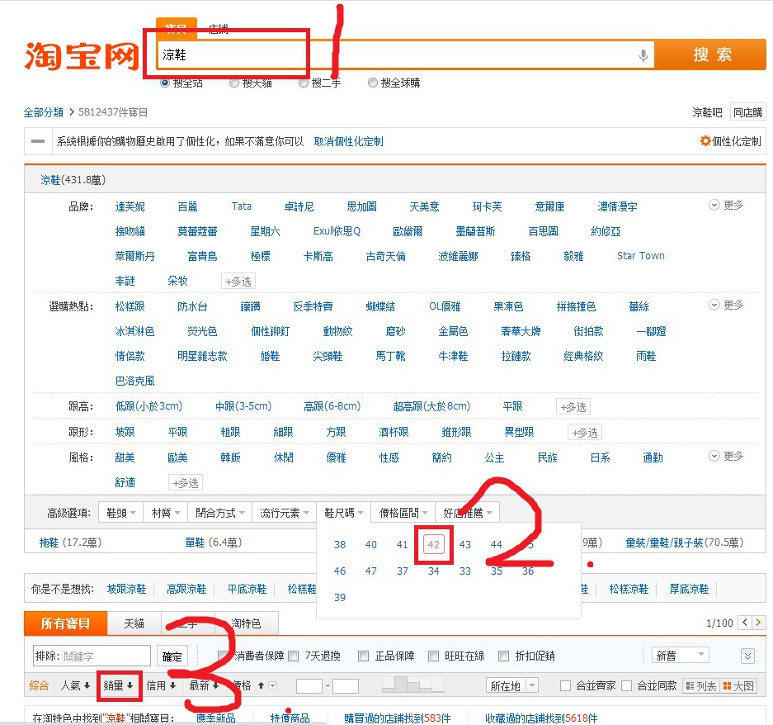This screenshot has width=773, height=725.
Task: Click the orange 搜索 button
Action: 711,54
